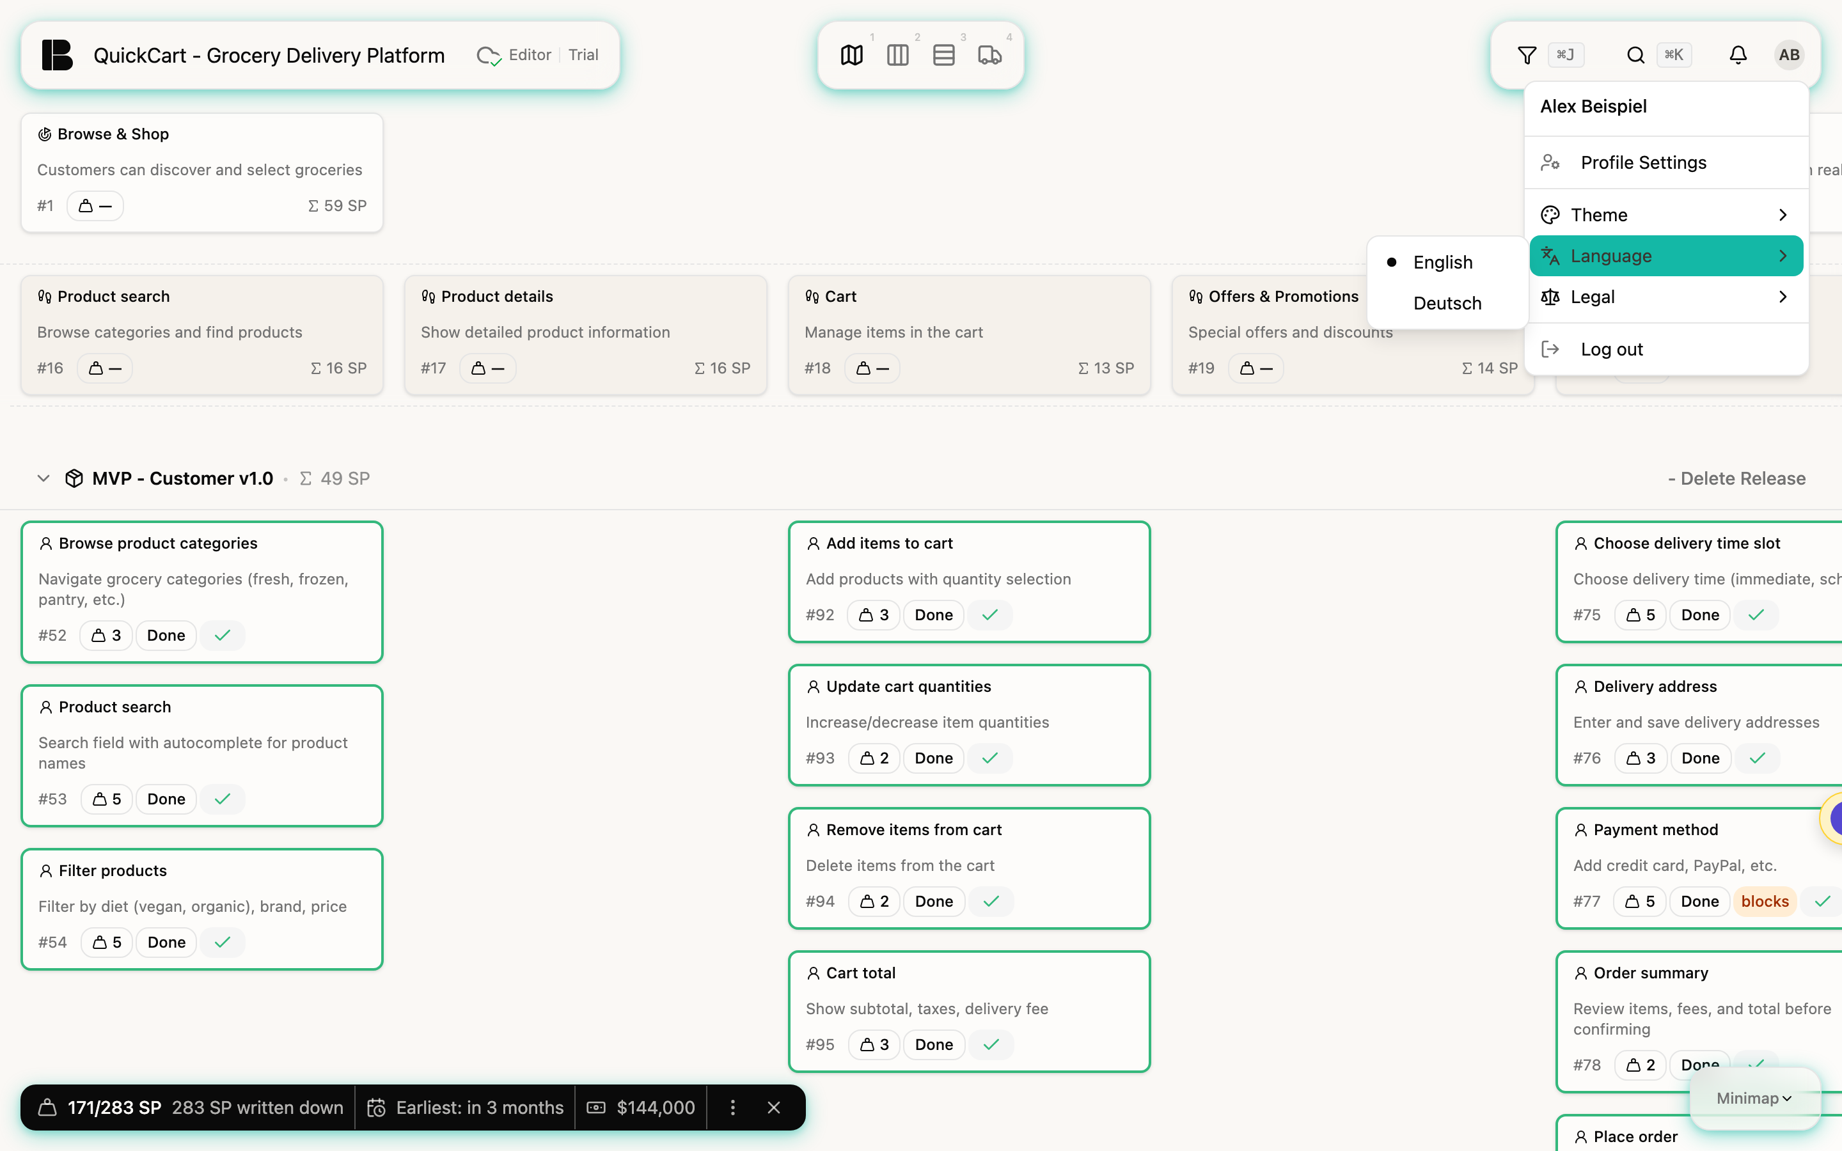Open search with the magnifier icon
The width and height of the screenshot is (1842, 1151).
(x=1635, y=55)
